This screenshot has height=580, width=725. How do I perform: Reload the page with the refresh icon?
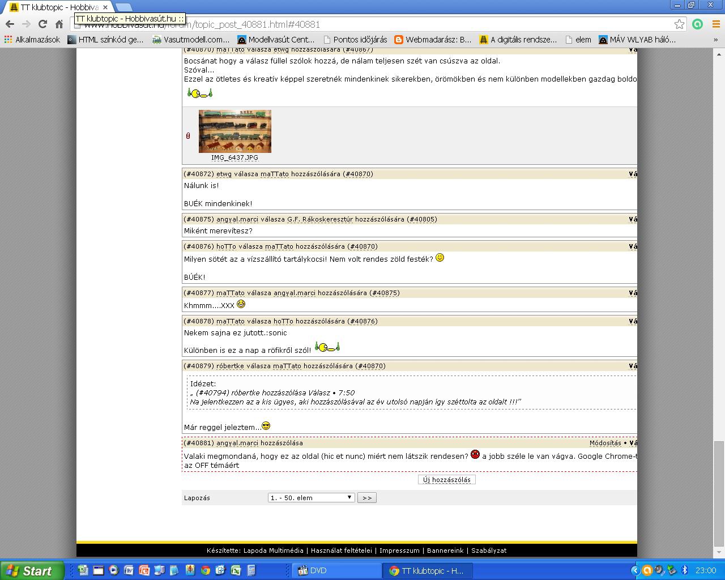(x=42, y=24)
